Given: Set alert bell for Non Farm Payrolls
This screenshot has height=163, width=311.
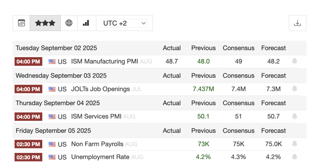Looking at the screenshot, I should point(294,144).
